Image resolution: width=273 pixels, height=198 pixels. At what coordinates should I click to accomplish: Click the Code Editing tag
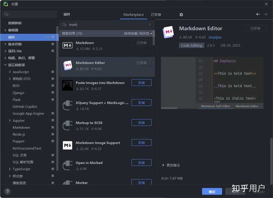191,46
